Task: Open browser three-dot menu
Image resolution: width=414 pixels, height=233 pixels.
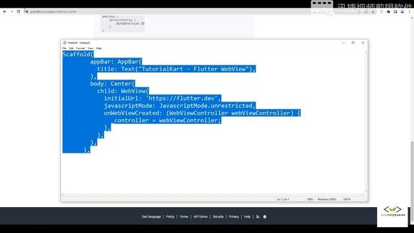Action: point(409,12)
